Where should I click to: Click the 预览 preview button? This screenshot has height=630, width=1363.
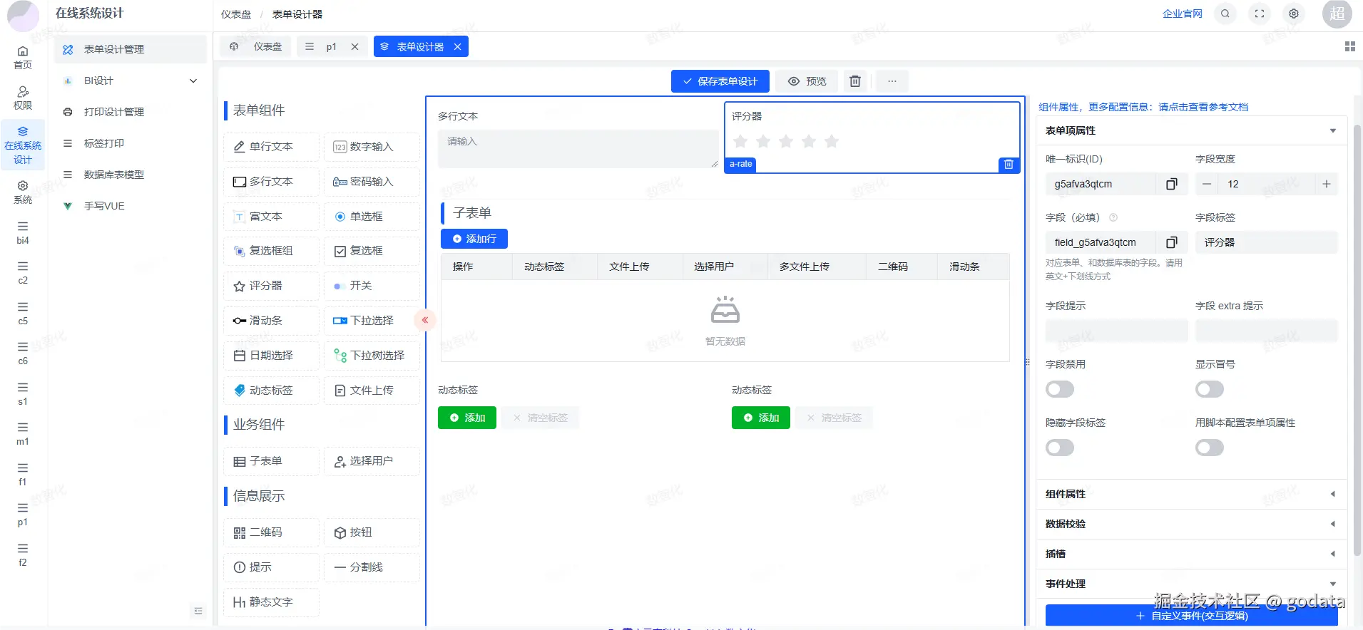pos(807,81)
